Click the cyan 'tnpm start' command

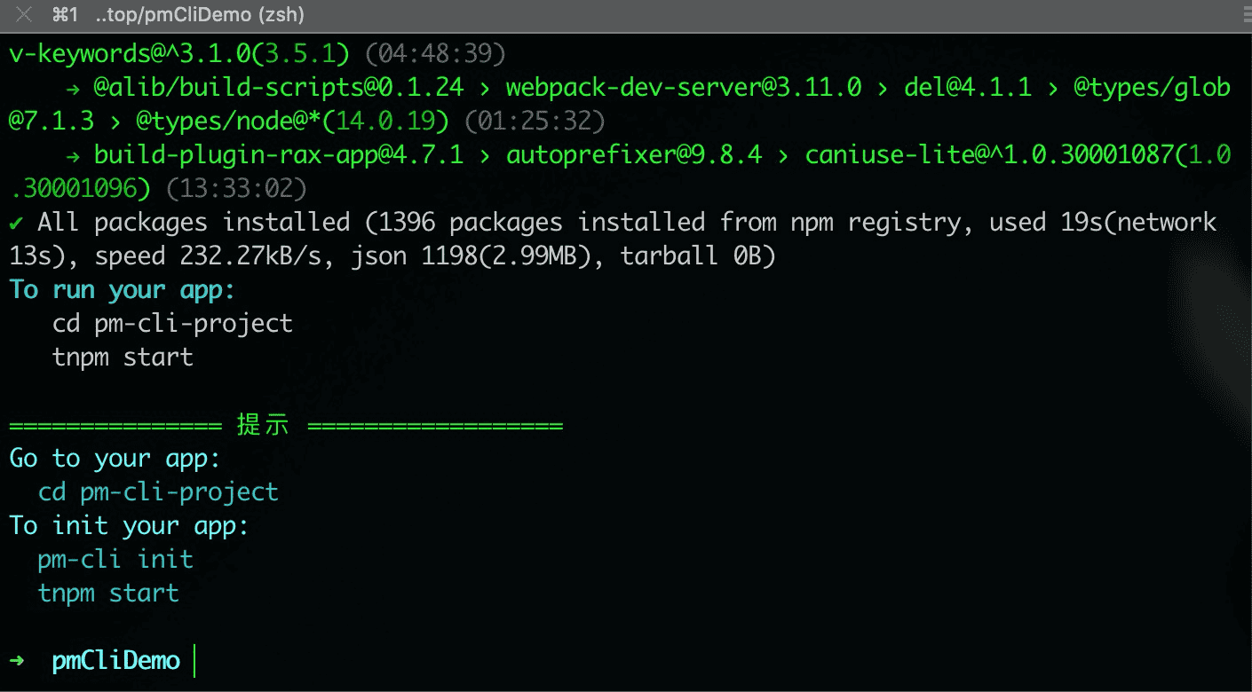pos(108,594)
